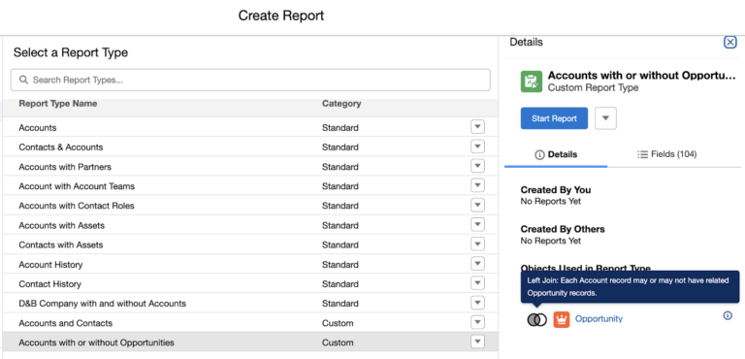The width and height of the screenshot is (745, 359).
Task: Click the orange Opportunity crown icon
Action: click(x=561, y=319)
